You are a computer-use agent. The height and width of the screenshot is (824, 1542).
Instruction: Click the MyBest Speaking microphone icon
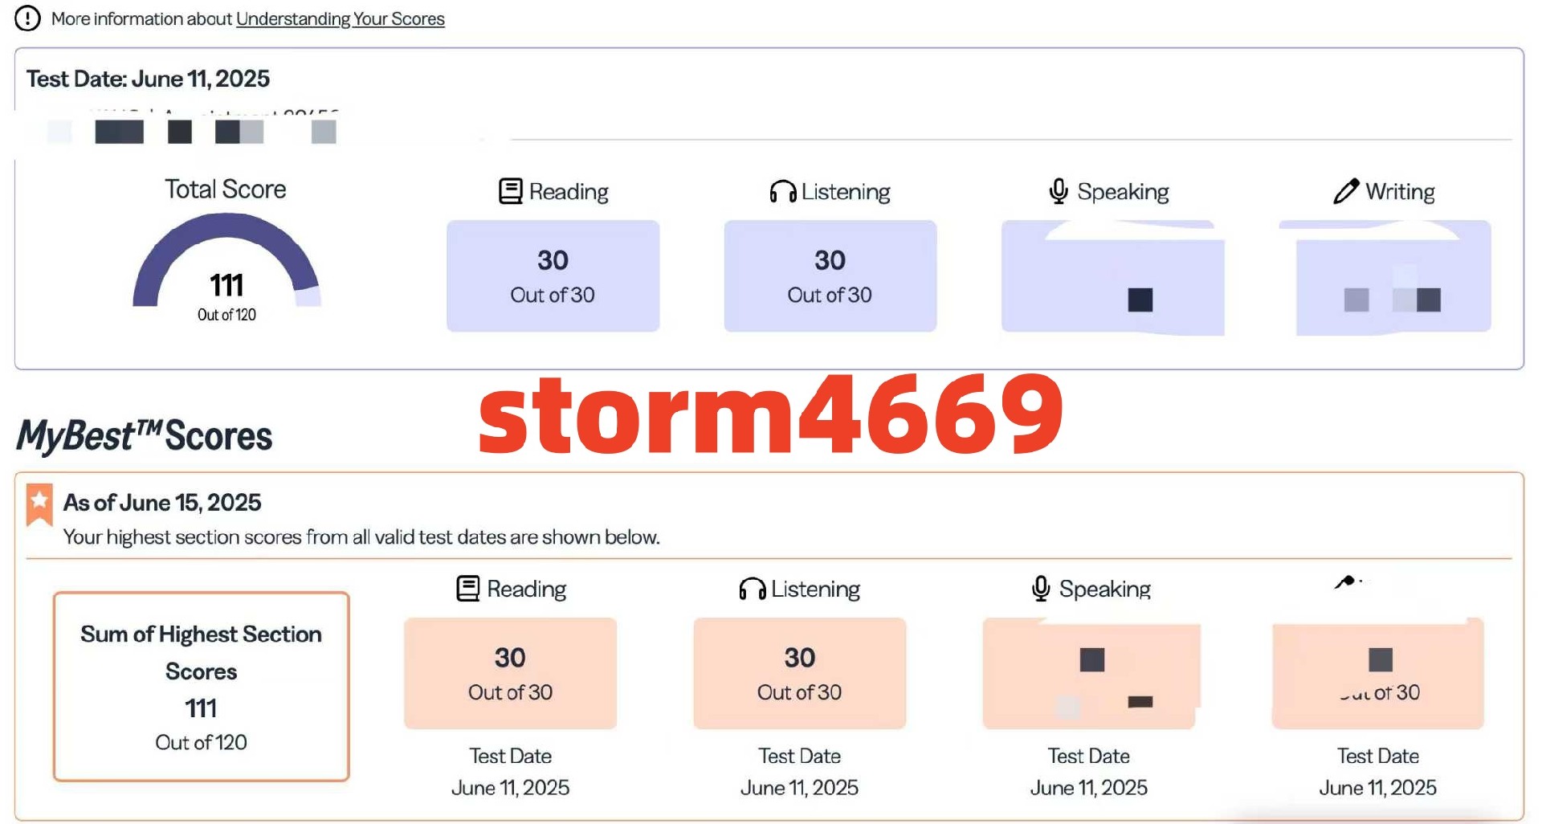tap(1041, 589)
